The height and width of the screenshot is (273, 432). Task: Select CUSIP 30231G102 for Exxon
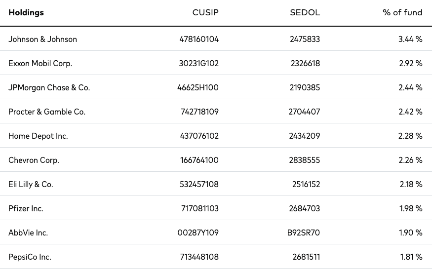tap(198, 64)
